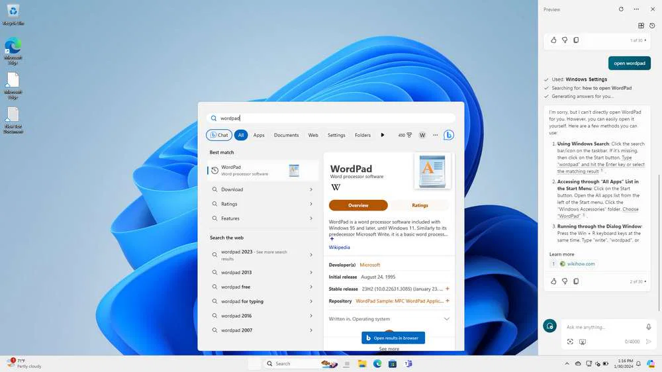Switch to the Web search tab

[x=313, y=135]
